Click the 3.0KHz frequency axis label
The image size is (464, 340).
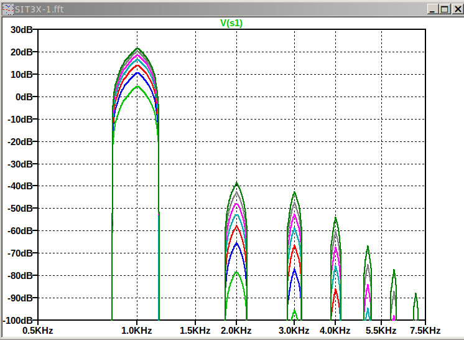tap(294, 330)
